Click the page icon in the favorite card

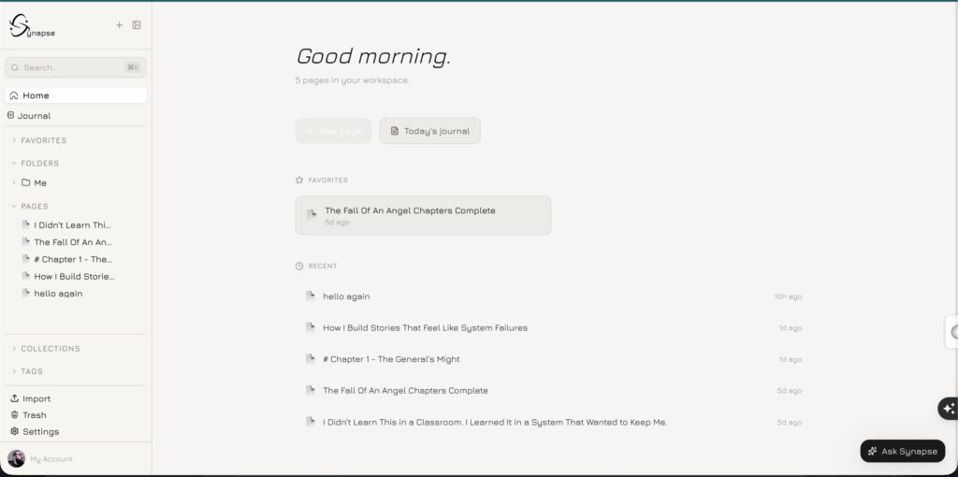(x=312, y=215)
